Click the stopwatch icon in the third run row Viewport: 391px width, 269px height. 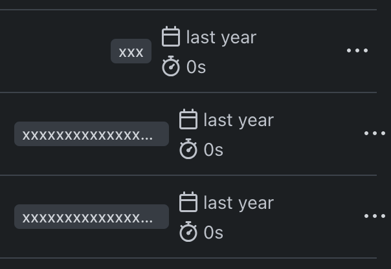coord(188,232)
